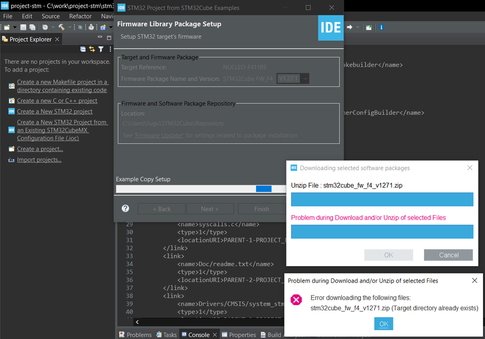Click the second download progress bar below the problem message
This screenshot has height=339, width=485.
tap(382, 232)
